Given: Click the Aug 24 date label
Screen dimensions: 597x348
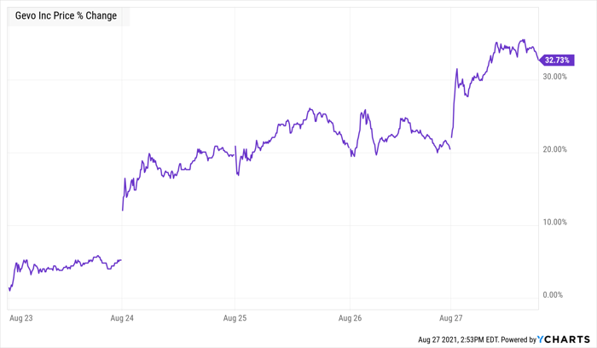Looking at the screenshot, I should pos(124,317).
